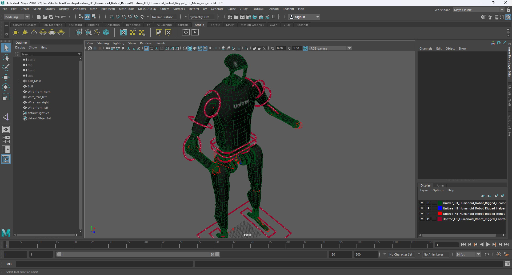The image size is (512, 275).
Task: Toggle auto keyframe button
Action: click(x=499, y=254)
